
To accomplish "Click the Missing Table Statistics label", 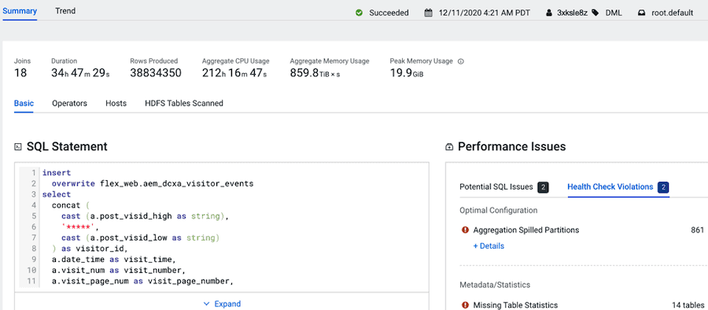I will point(515,305).
